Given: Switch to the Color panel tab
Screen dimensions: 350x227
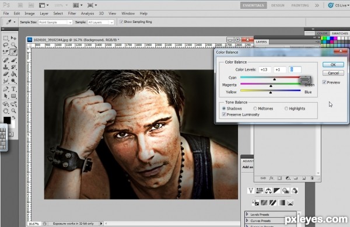Looking at the screenshot, I should tap(323, 33).
